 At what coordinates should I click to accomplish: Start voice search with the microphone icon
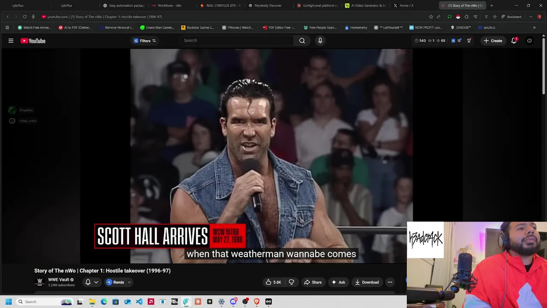coord(320,41)
